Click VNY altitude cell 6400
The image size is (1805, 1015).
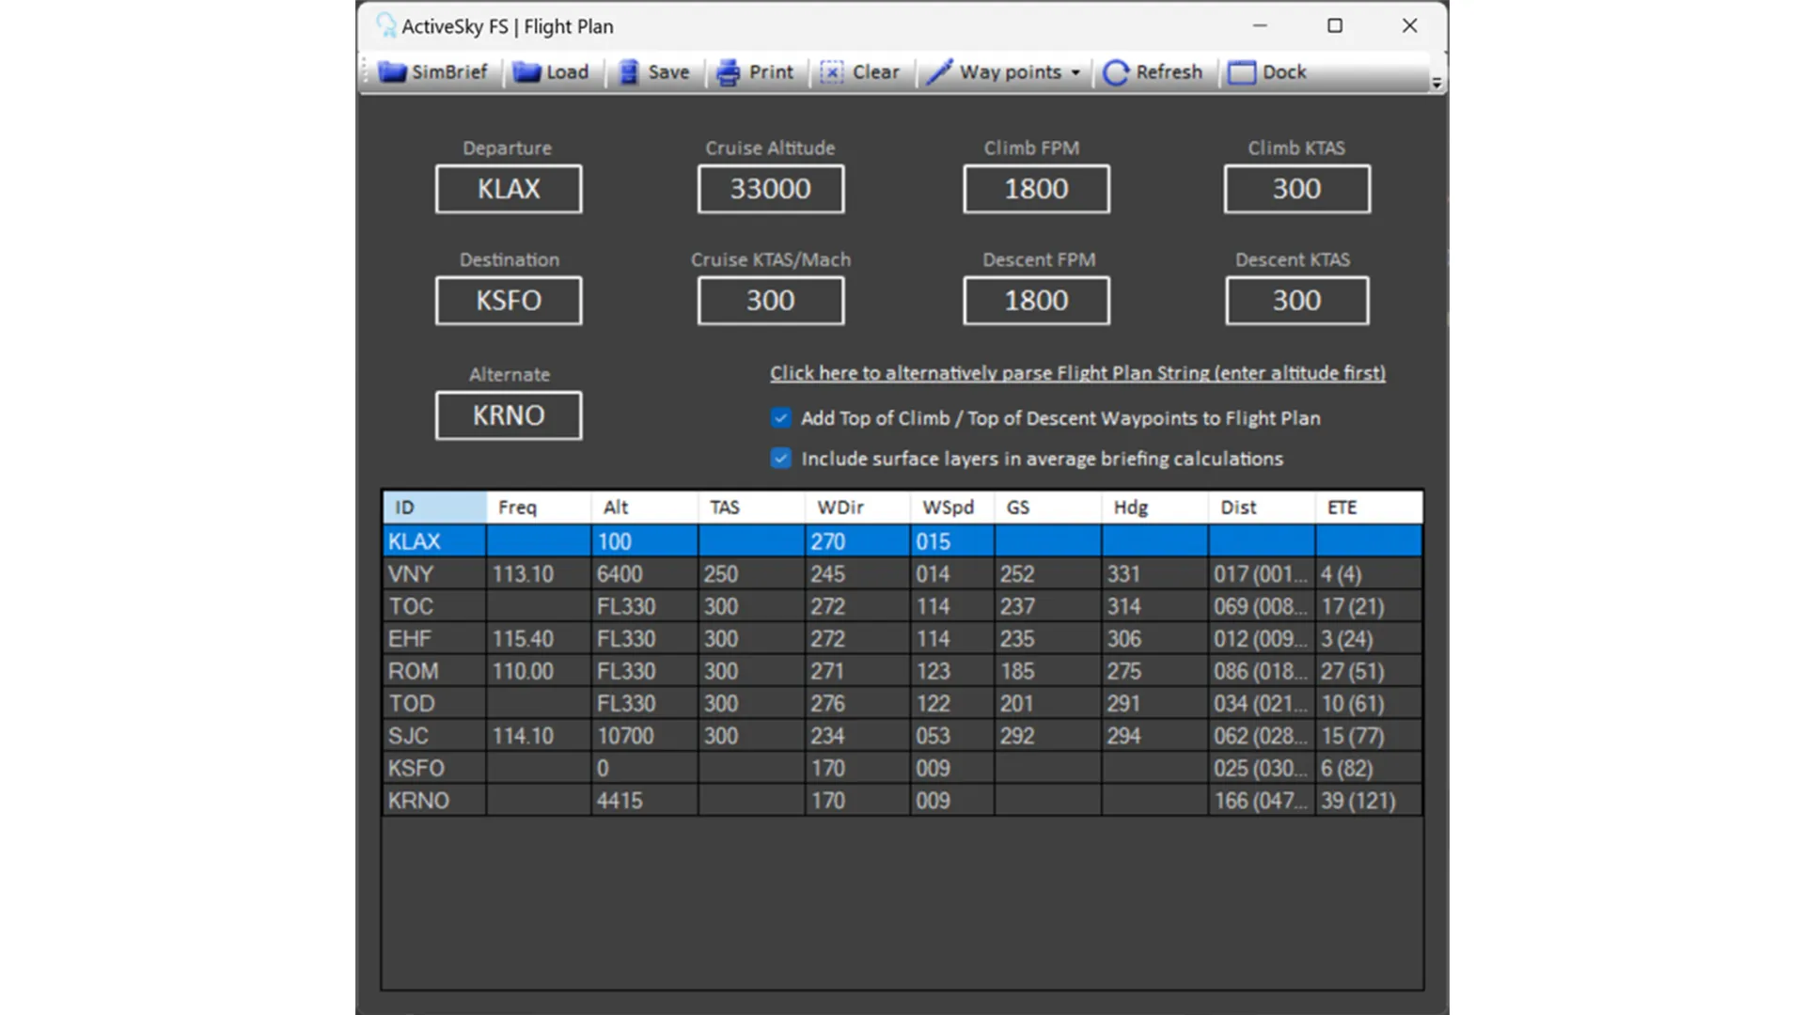645,574
